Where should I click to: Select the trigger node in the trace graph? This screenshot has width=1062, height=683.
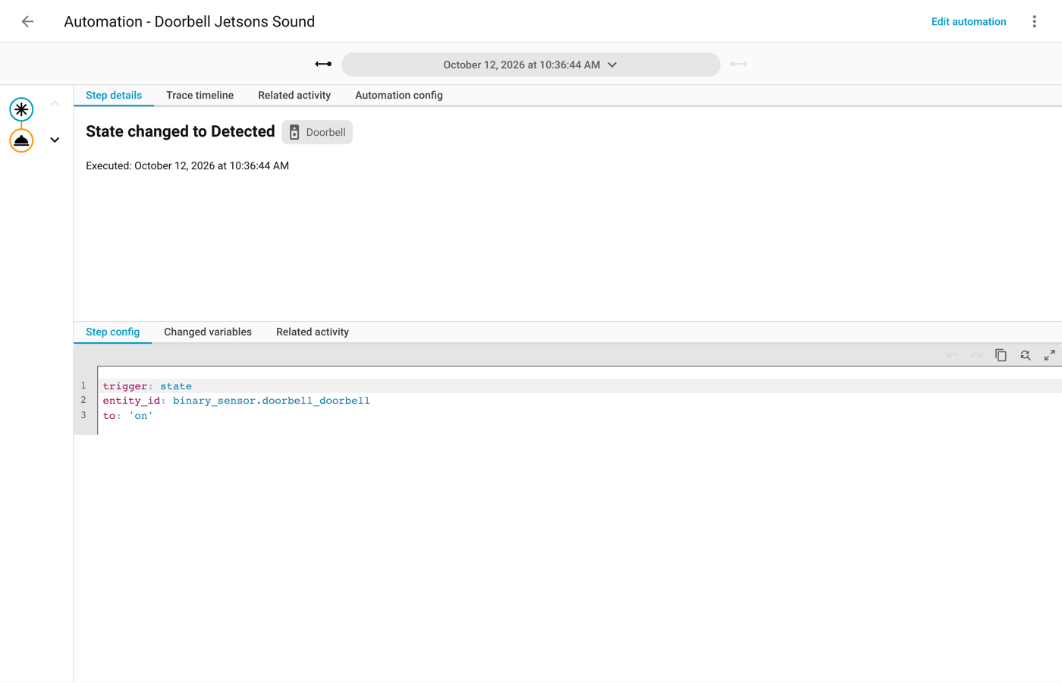[21, 109]
